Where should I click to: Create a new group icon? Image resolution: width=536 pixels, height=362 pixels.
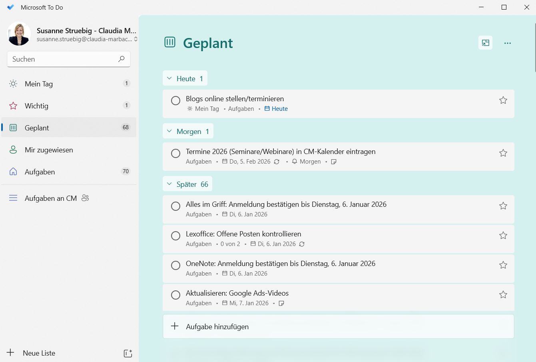pyautogui.click(x=128, y=353)
